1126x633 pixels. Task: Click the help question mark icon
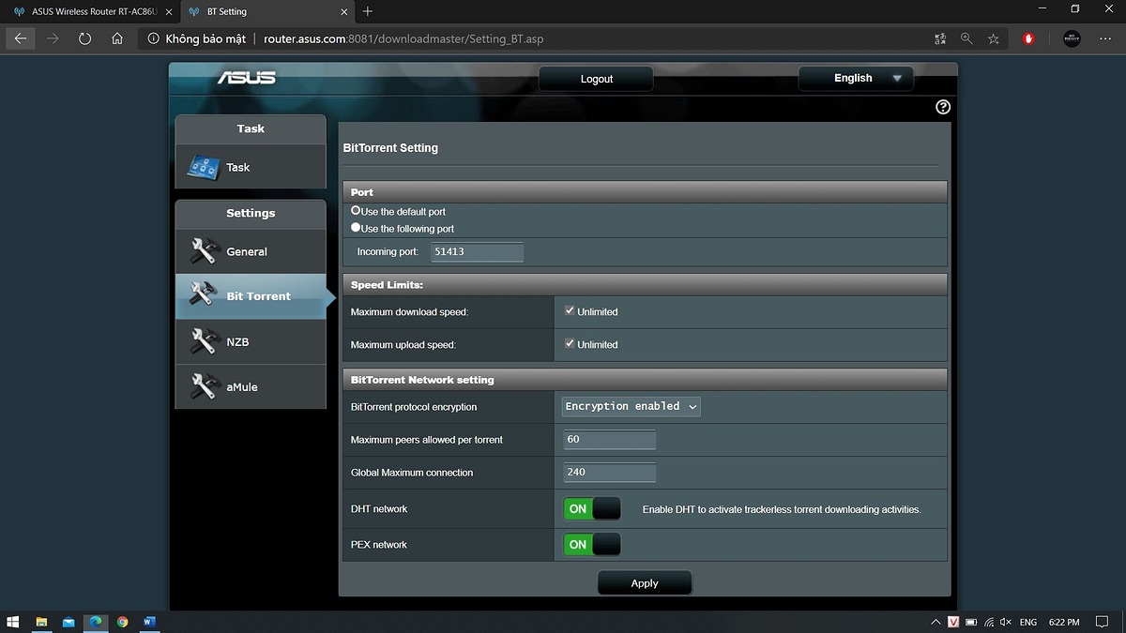pos(943,107)
